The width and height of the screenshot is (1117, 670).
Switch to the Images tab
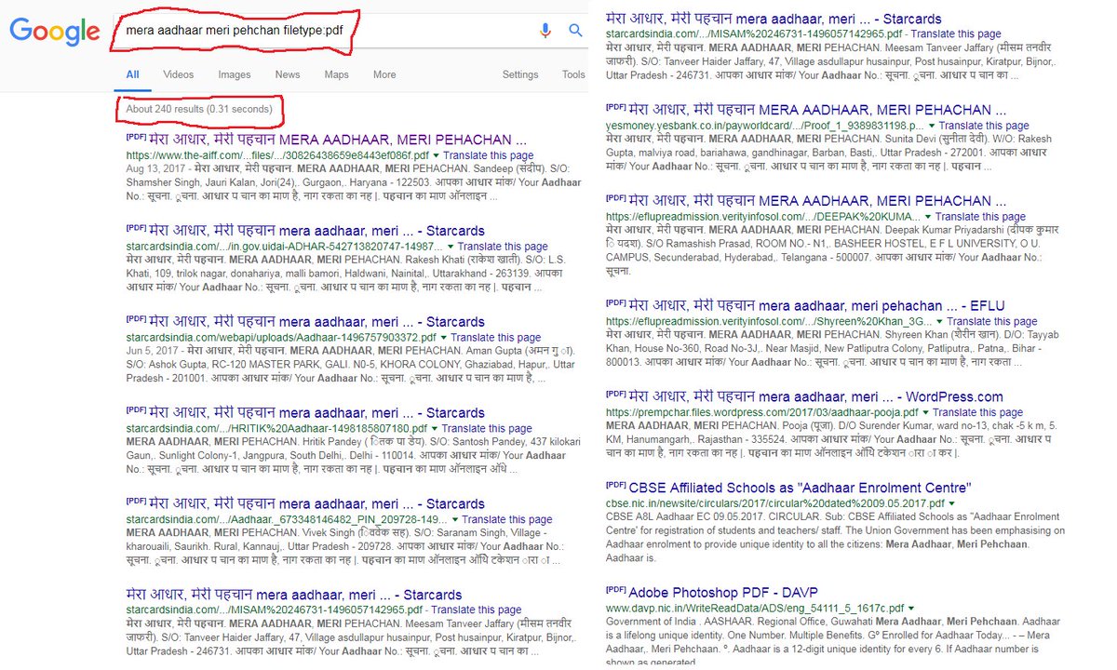coord(235,74)
